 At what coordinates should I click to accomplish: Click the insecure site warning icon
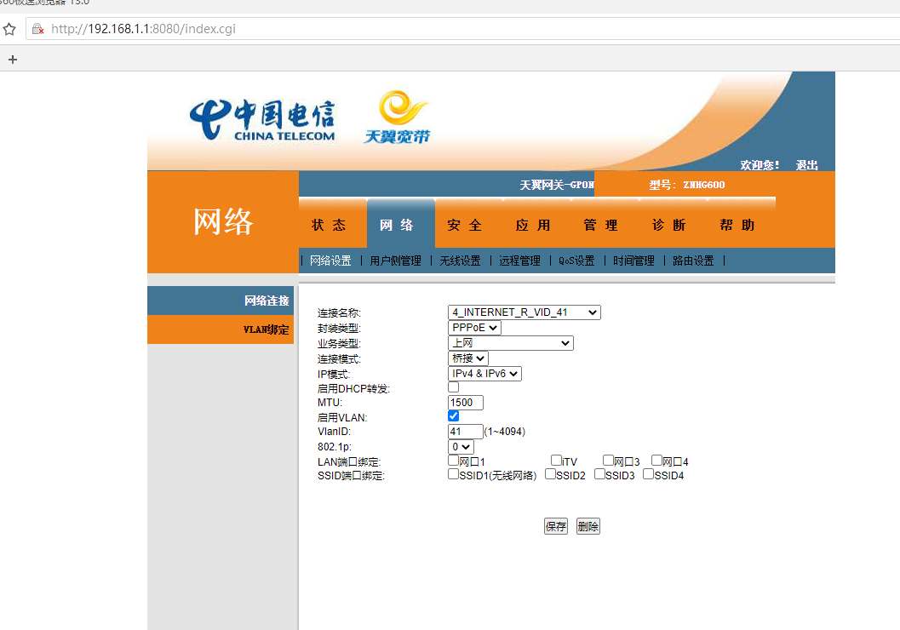pos(37,29)
